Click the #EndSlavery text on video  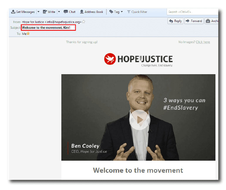181,108
